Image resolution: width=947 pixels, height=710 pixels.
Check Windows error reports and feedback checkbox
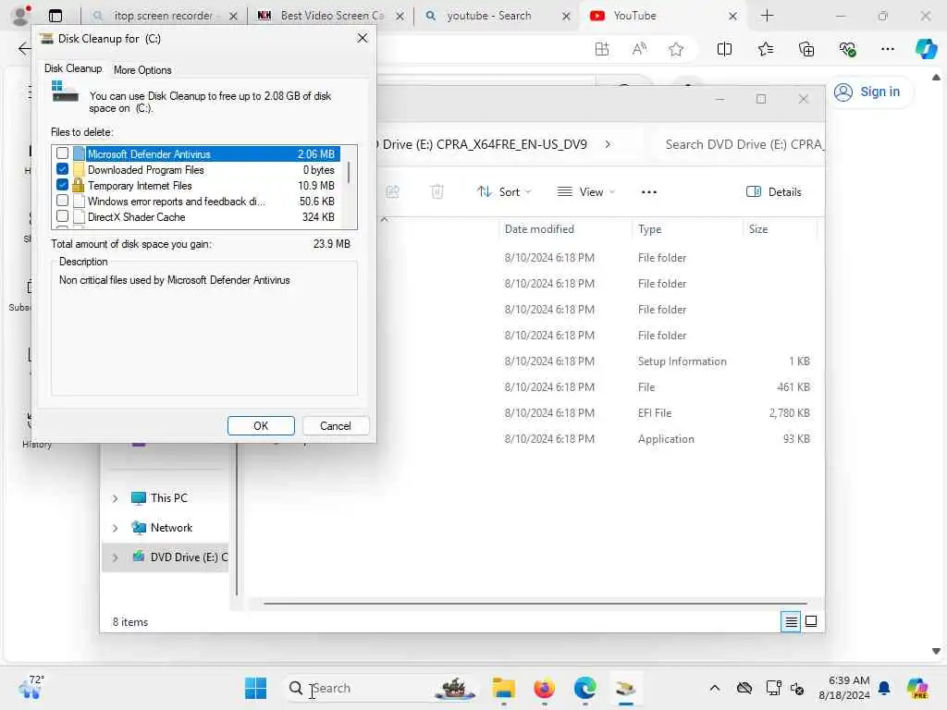[62, 201]
